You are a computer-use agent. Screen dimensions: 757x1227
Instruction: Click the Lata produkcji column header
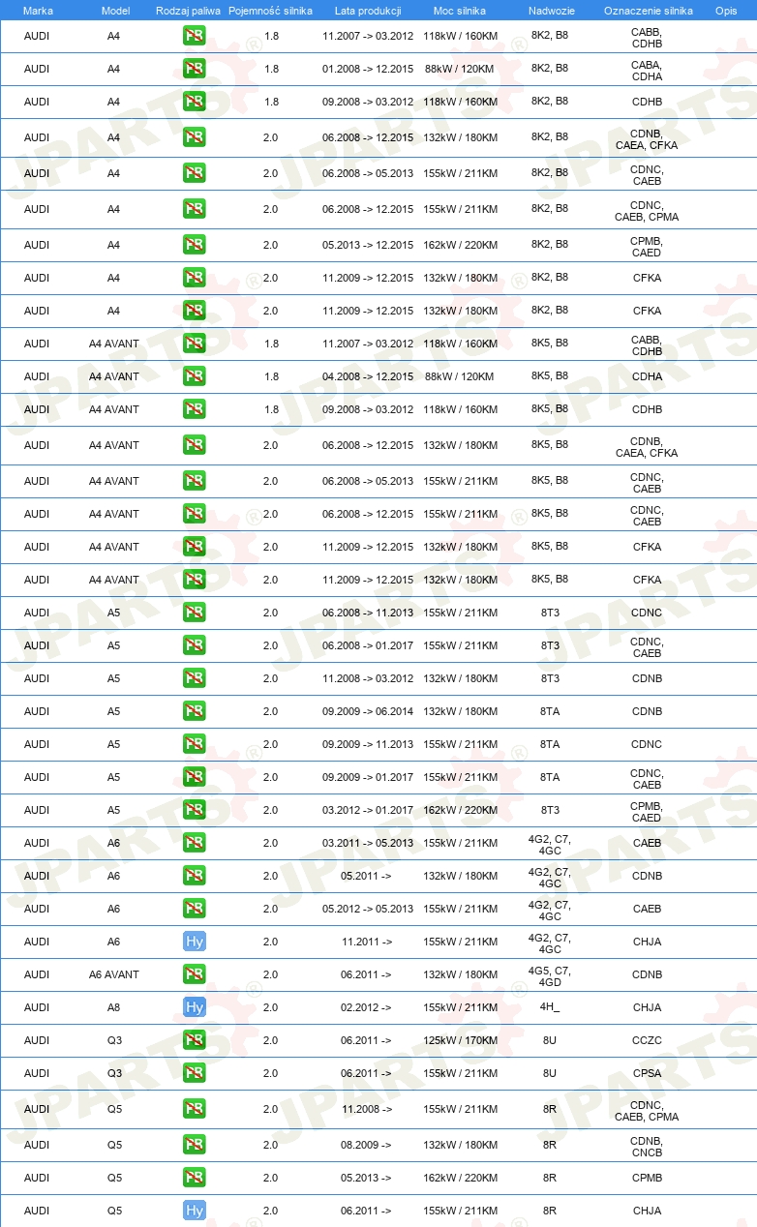(x=366, y=10)
